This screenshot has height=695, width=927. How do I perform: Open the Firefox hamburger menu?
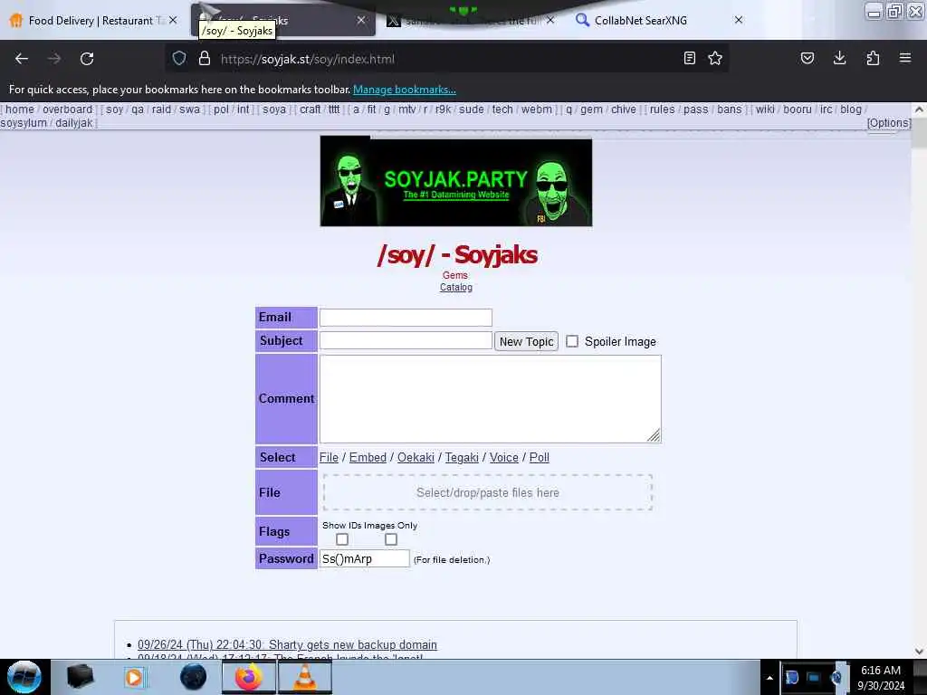pos(905,59)
